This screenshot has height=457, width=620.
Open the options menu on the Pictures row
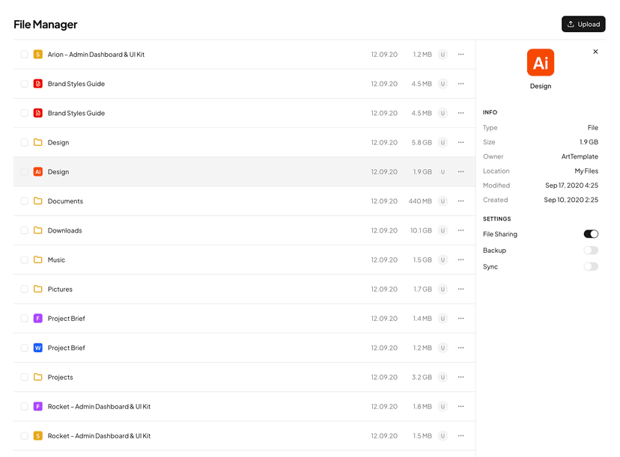[461, 289]
